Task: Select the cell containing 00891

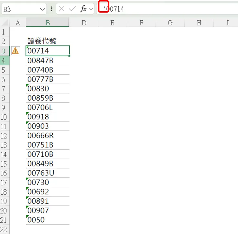Action: pyautogui.click(x=48, y=201)
